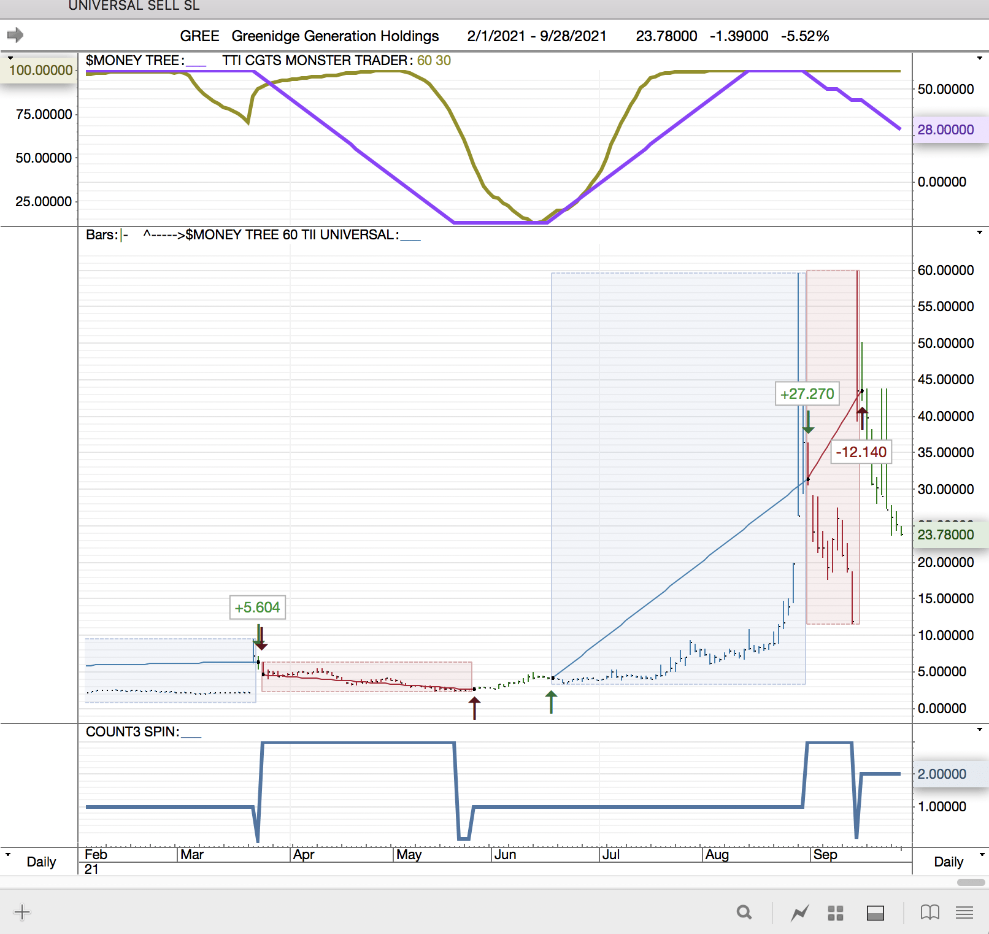Click the GREE ticker symbol
The height and width of the screenshot is (934, 989).
click(x=199, y=36)
